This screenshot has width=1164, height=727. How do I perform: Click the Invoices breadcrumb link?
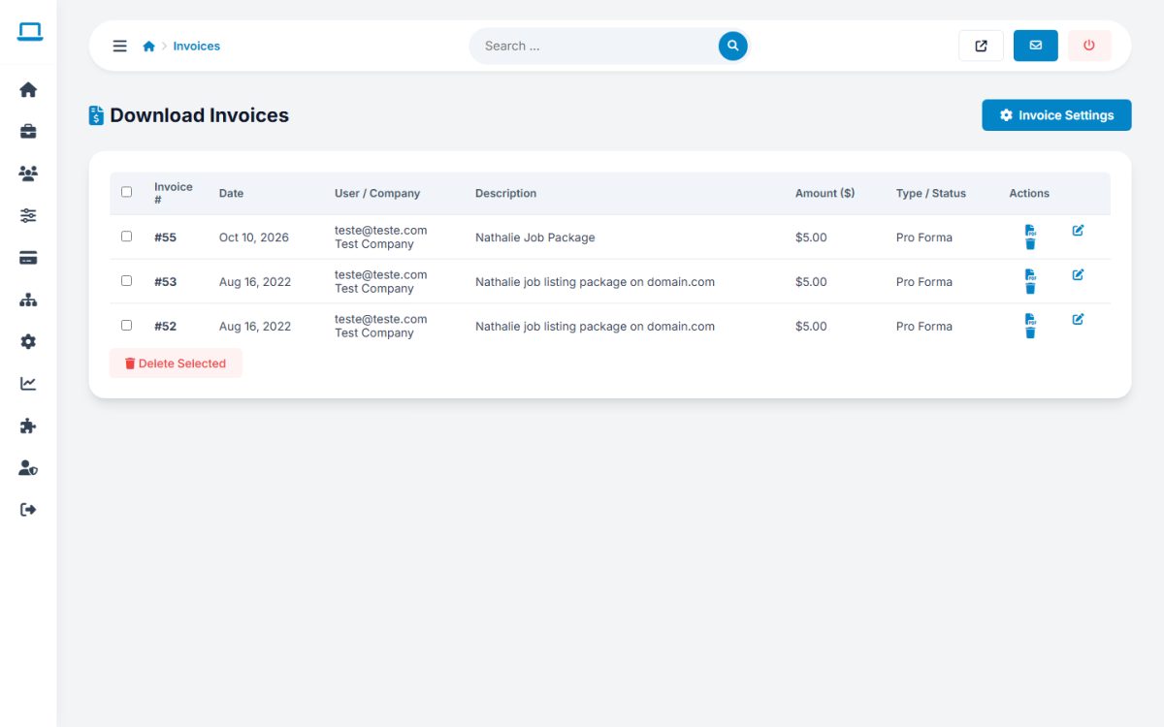pos(197,46)
